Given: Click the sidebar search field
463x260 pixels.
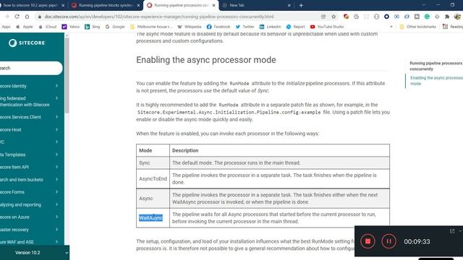Looking at the screenshot, I should [30, 68].
